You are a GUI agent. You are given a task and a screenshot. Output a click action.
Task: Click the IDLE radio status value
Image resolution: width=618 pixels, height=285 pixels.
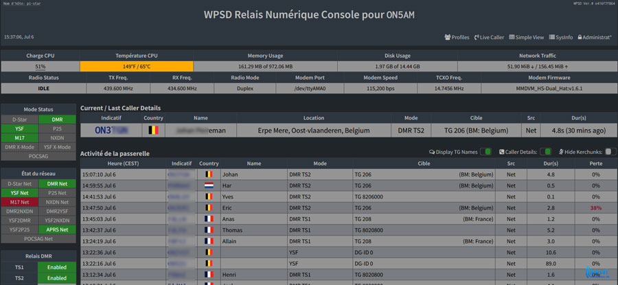43,89
